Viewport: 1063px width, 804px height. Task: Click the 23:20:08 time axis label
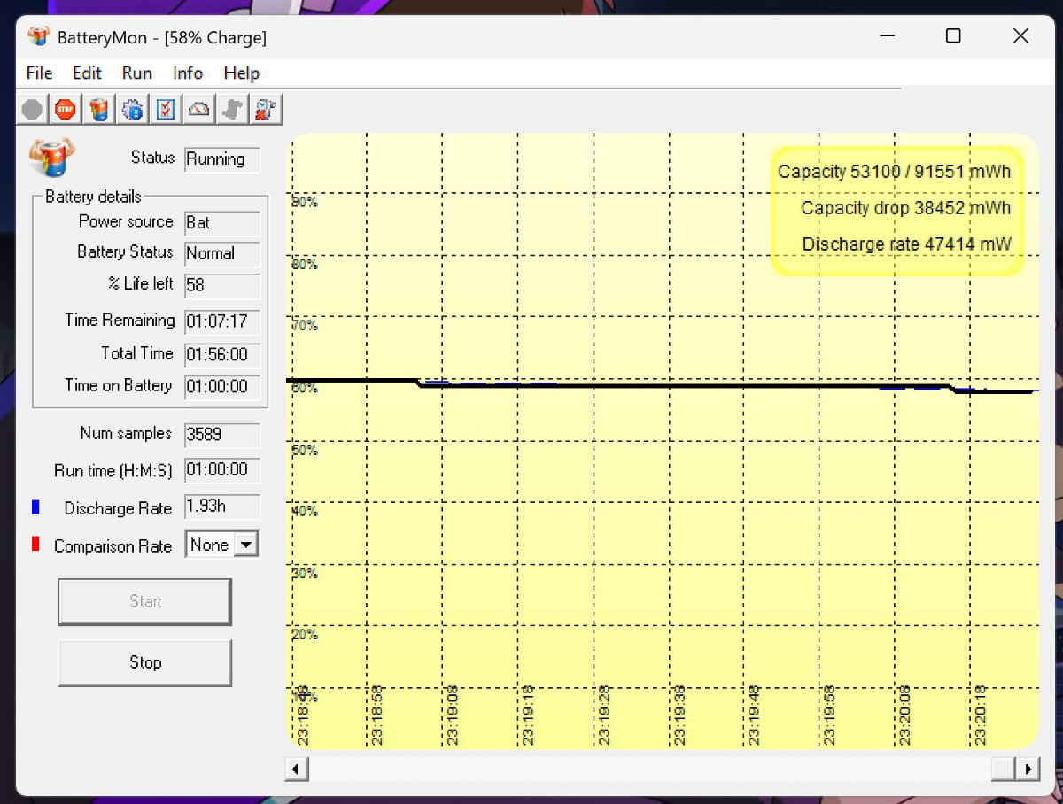pos(906,715)
